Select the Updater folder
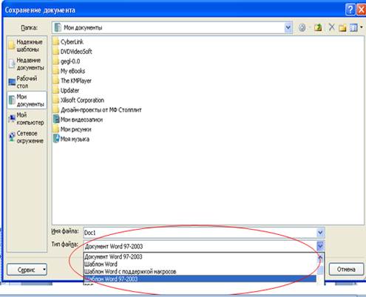 click(67, 90)
